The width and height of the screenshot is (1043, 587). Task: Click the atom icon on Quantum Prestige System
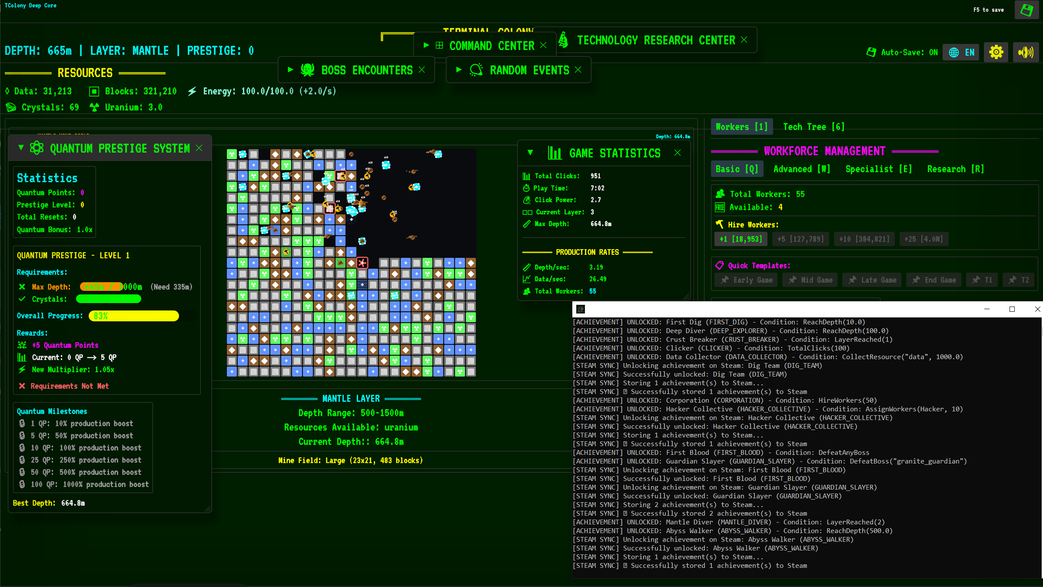pos(37,148)
